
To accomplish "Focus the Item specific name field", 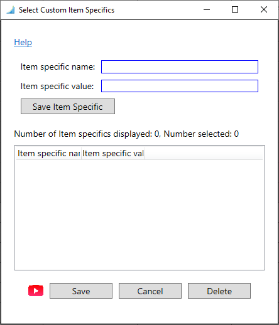I will coord(180,67).
